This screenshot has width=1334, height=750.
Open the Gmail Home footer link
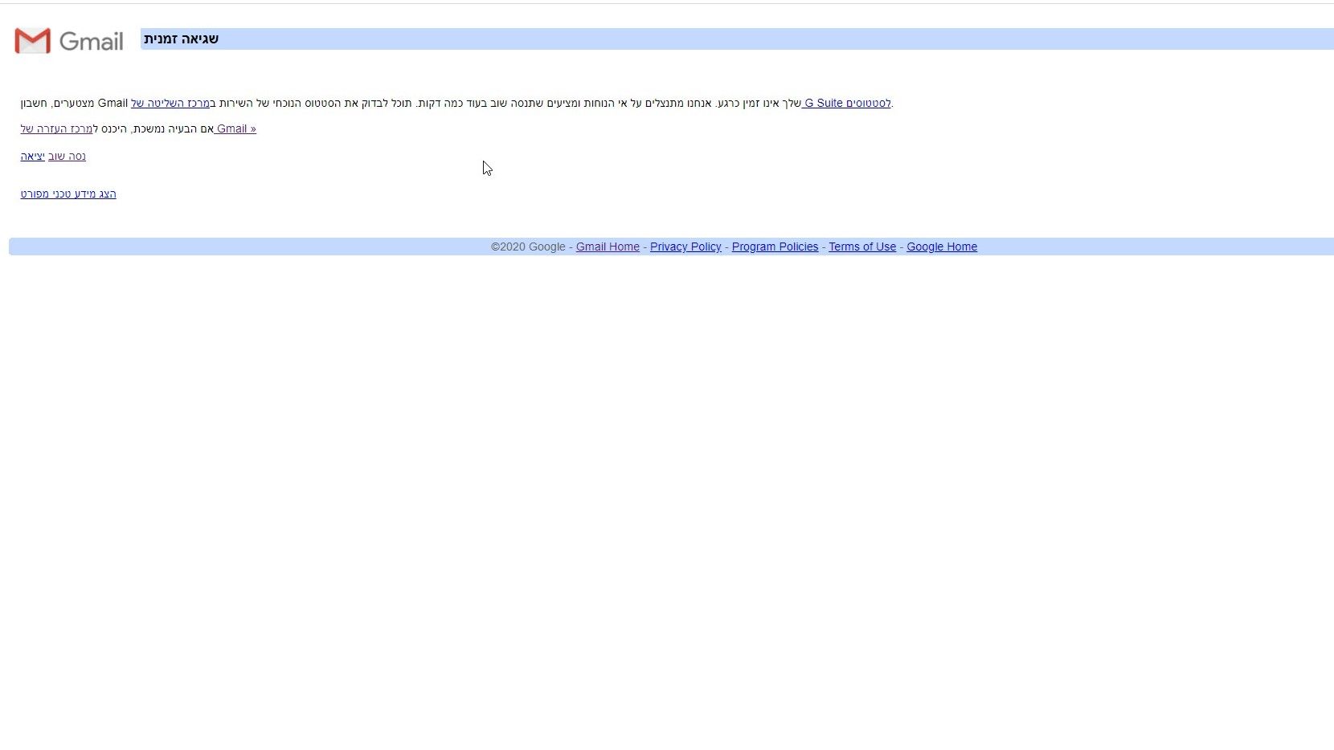click(608, 247)
